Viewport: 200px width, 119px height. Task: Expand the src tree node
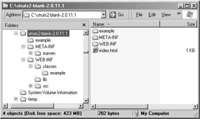(31, 86)
